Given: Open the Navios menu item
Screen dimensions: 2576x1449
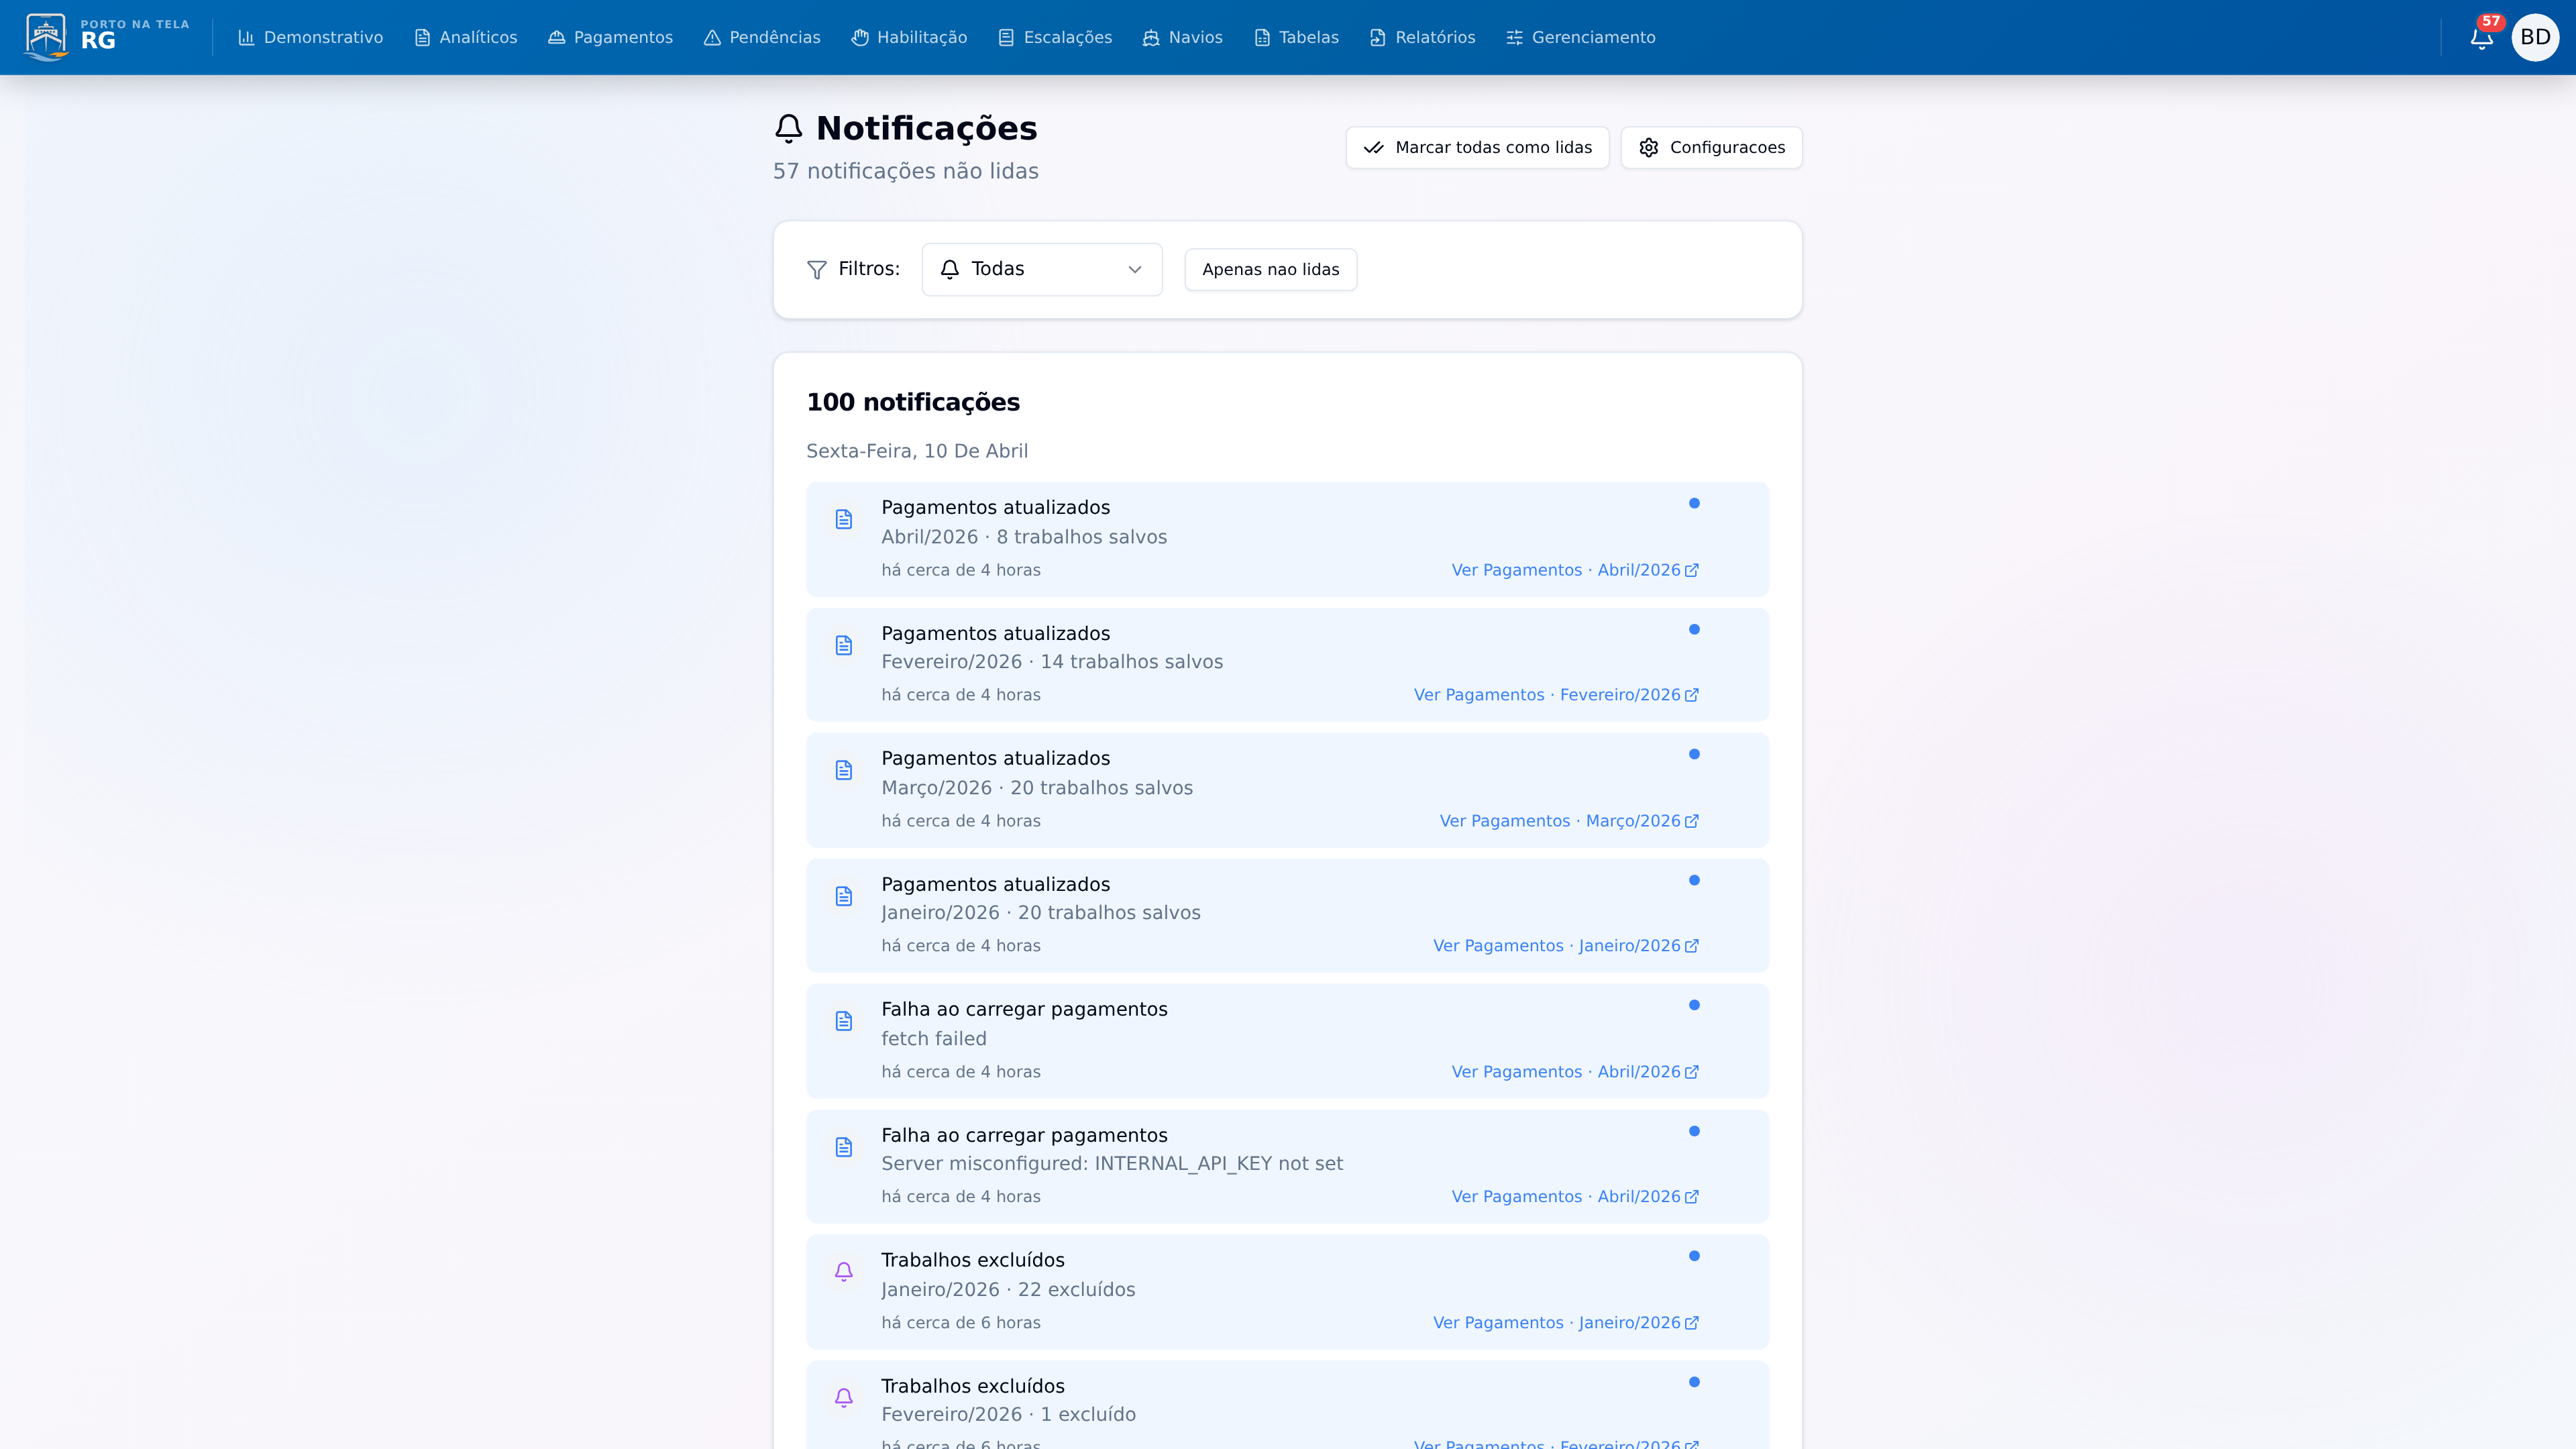Looking at the screenshot, I should 1182,37.
